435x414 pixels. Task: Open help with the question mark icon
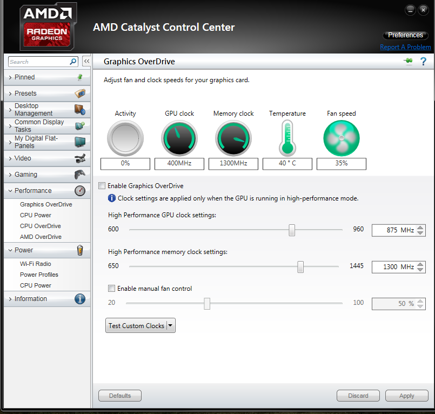click(423, 61)
